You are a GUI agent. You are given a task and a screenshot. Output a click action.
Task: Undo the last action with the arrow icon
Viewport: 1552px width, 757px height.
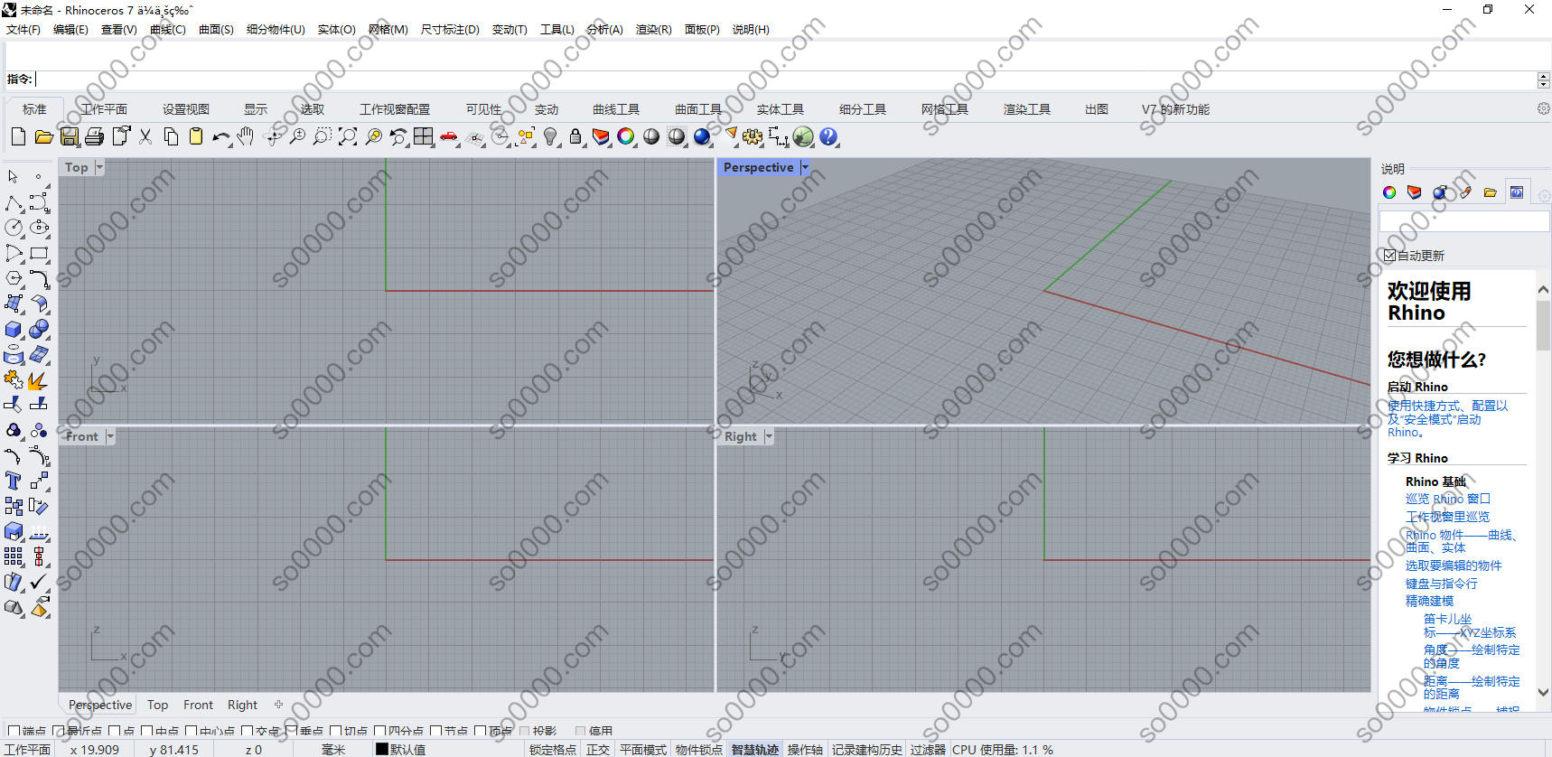[221, 136]
